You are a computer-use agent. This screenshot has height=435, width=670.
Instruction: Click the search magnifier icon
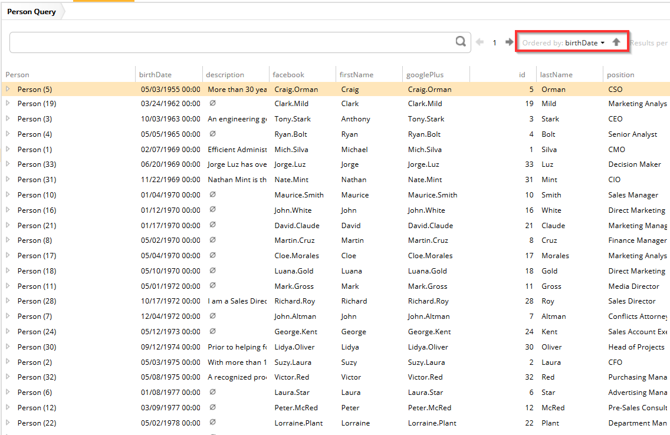(x=461, y=42)
